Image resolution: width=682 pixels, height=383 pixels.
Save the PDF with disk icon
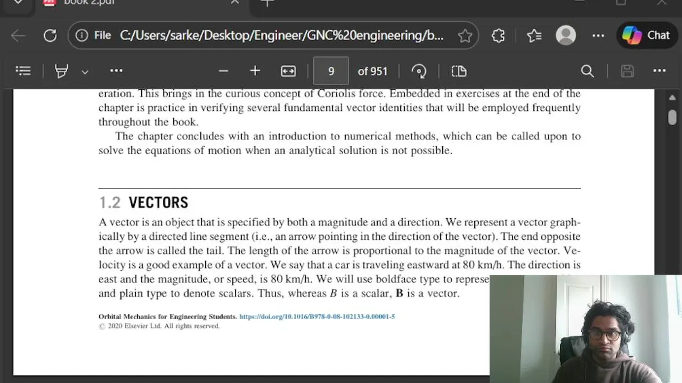point(627,71)
